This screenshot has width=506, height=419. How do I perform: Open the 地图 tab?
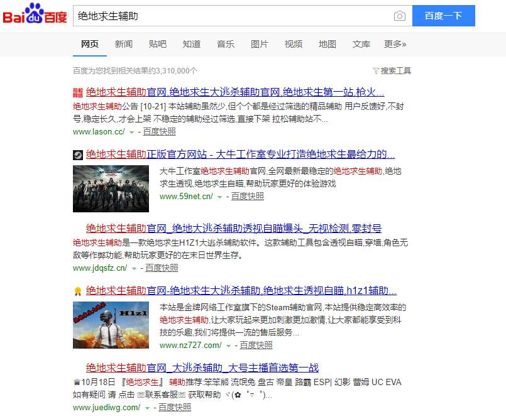click(x=327, y=44)
